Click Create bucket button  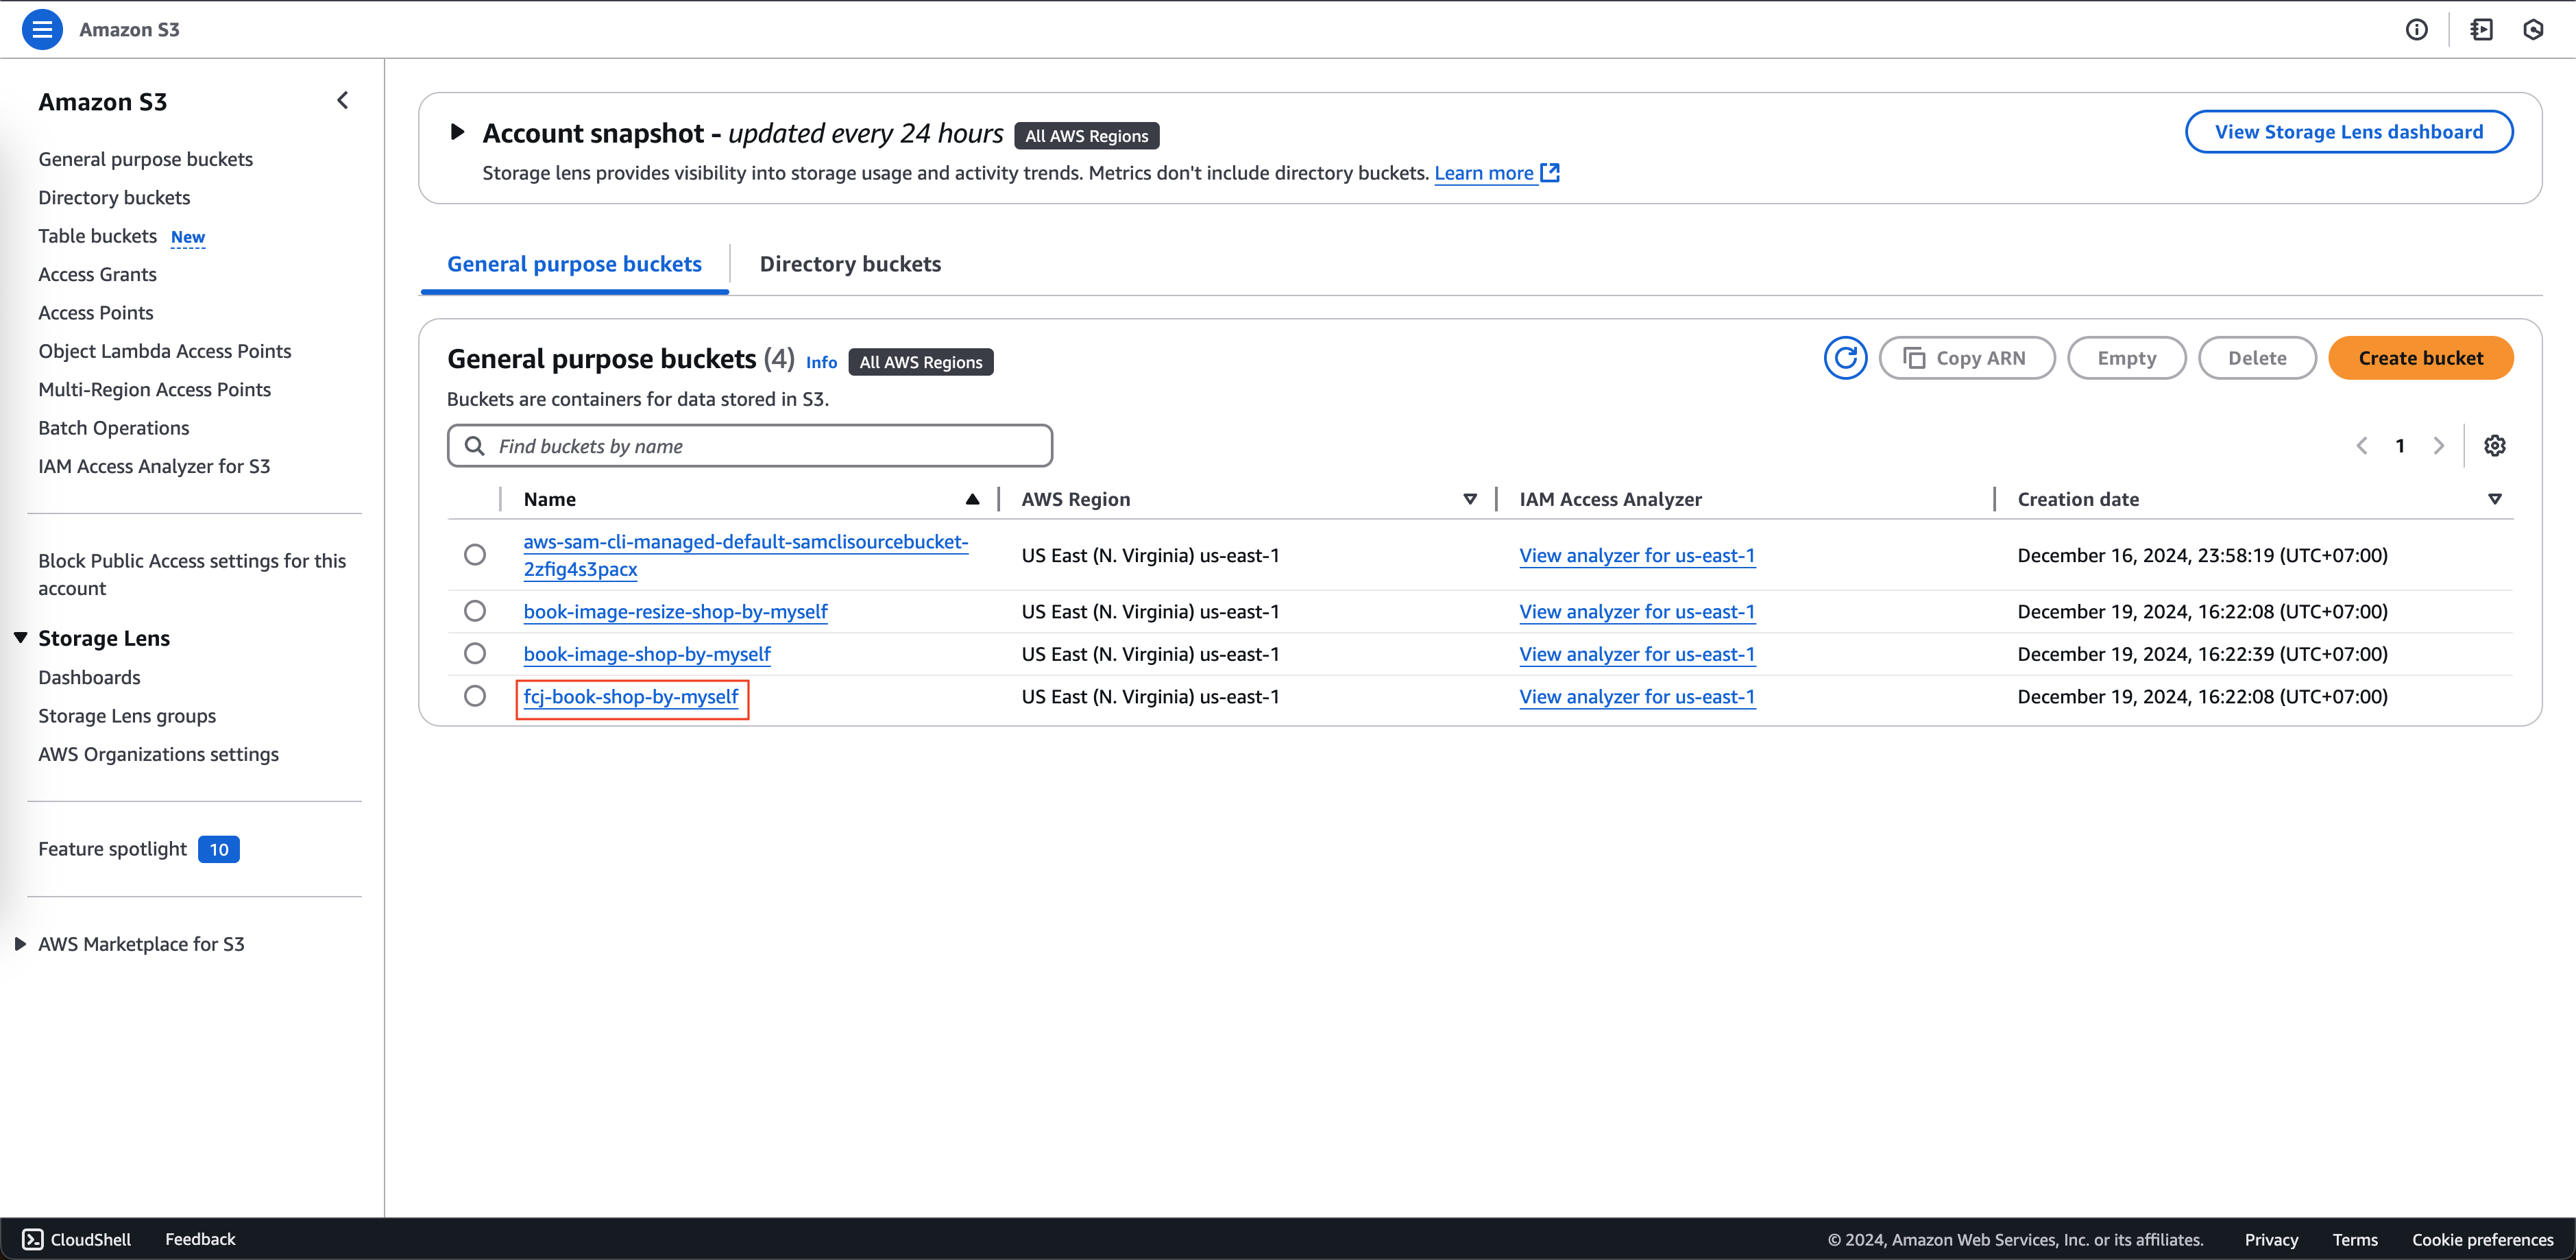pyautogui.click(x=2420, y=358)
